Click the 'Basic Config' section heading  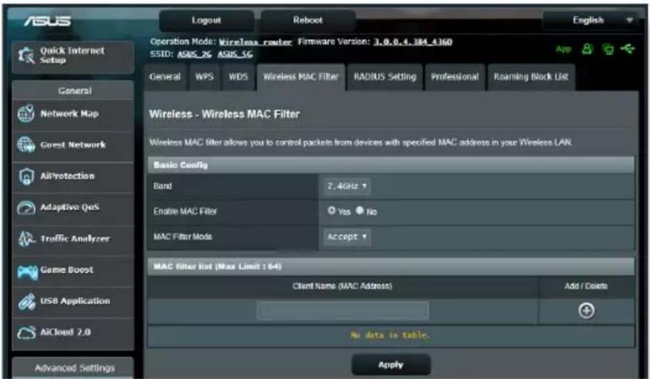point(180,165)
